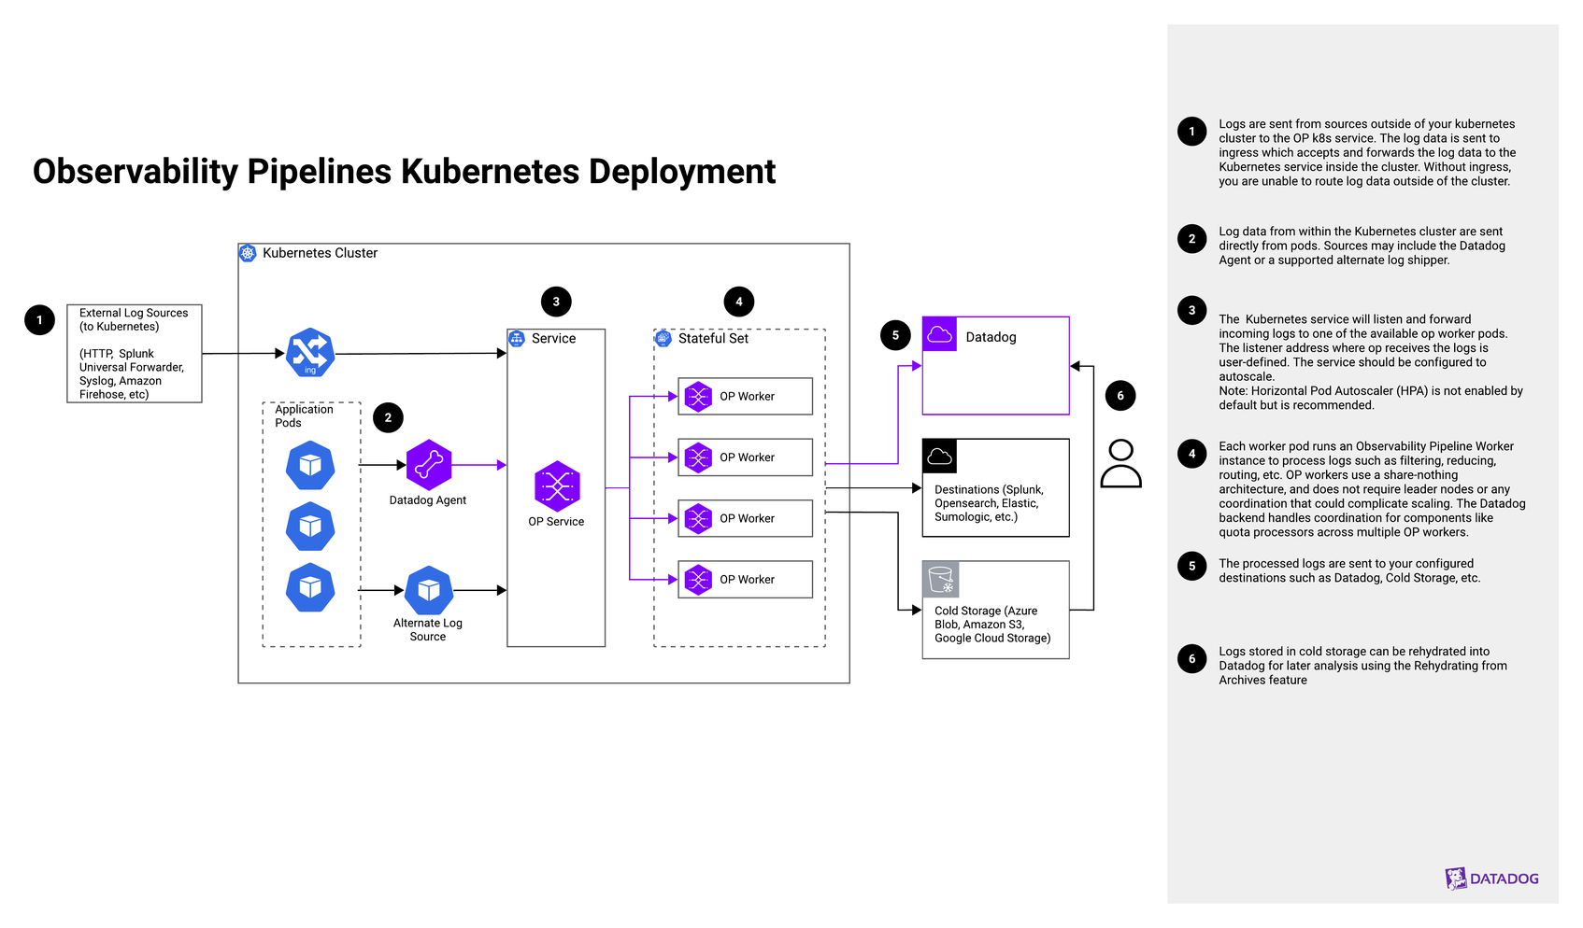Select the small icon beside Service label
This screenshot has width=1583, height=928.
click(517, 338)
